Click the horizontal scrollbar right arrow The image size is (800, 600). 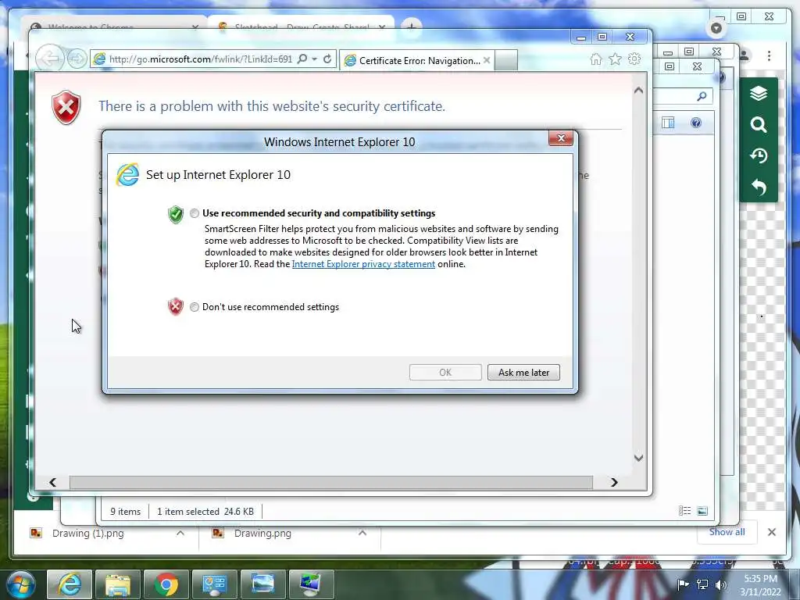pos(614,482)
